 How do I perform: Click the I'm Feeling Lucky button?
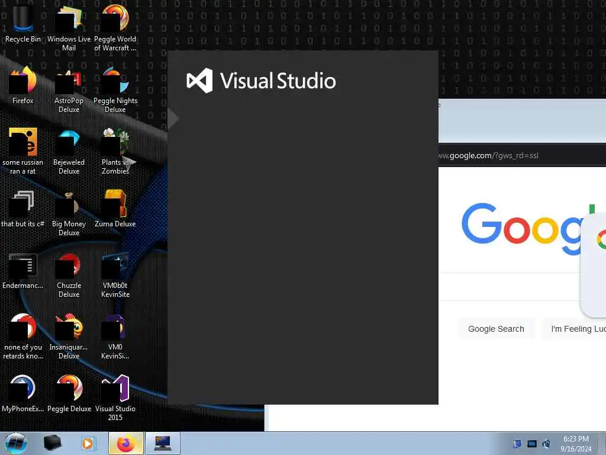[574, 329]
